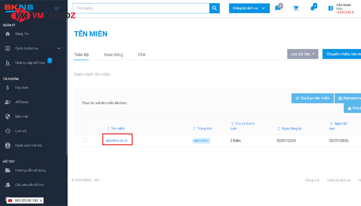Click the Hướng dẫn sử dụng icon
Screen dimensions: 361x206
click(x=8, y=170)
